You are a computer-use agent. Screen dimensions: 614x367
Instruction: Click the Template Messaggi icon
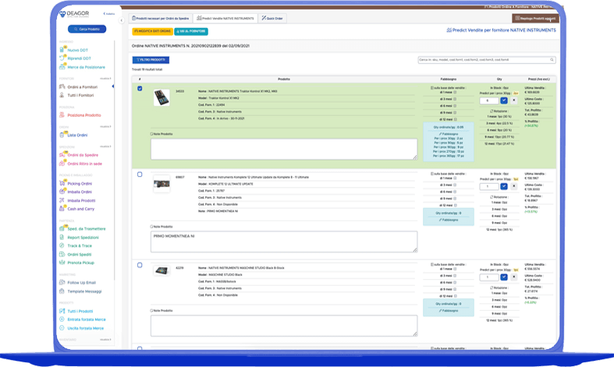coord(62,291)
